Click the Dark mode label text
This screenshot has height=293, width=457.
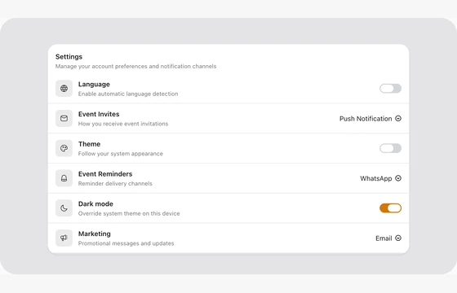[x=95, y=203]
